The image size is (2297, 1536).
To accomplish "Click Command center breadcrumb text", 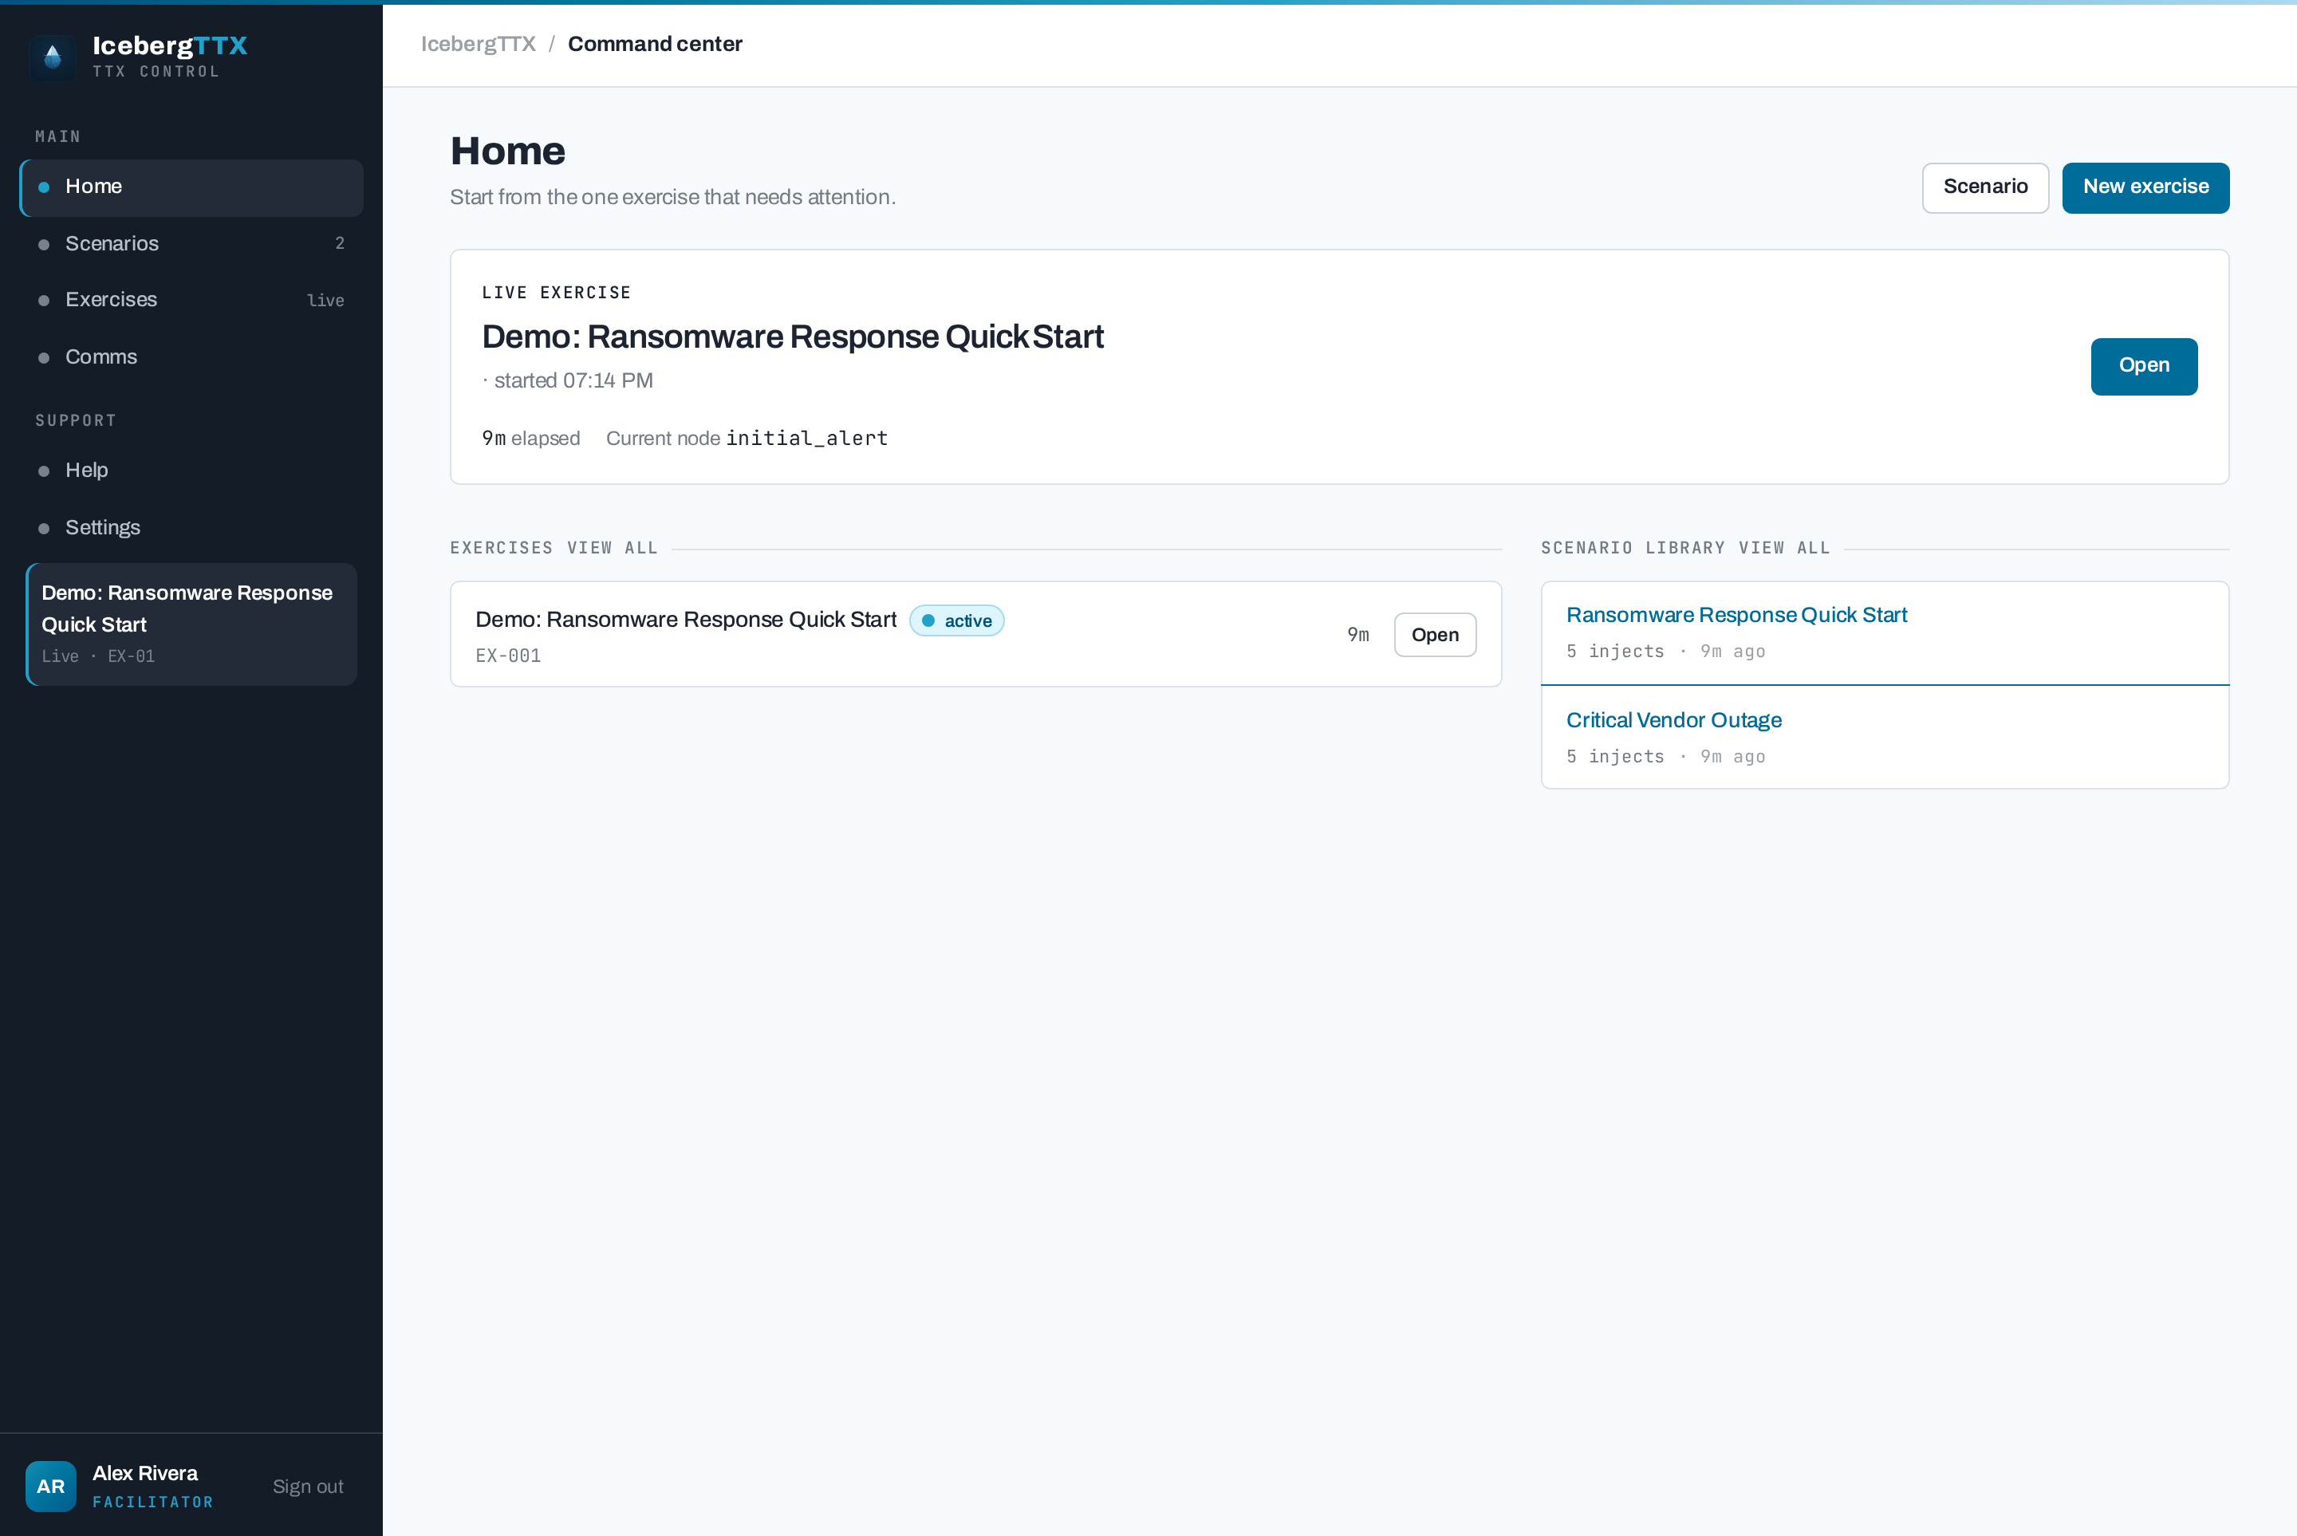I will [654, 44].
